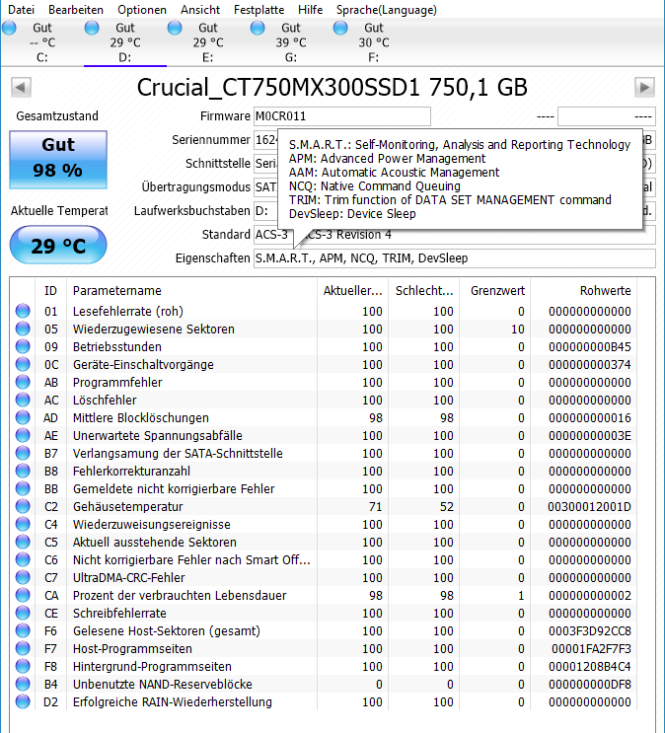Click status icon for Wiederzugewiesene Sektoren

(x=23, y=329)
